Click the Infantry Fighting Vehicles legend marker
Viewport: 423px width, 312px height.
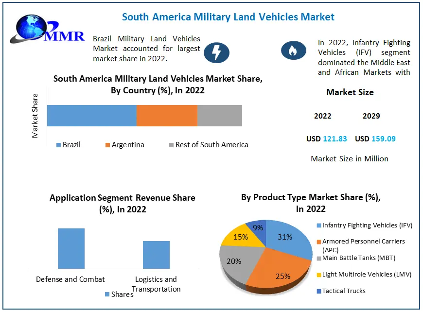click(x=318, y=225)
